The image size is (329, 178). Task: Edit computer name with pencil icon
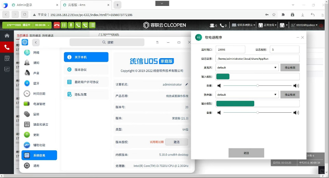pyautogui.click(x=187, y=84)
